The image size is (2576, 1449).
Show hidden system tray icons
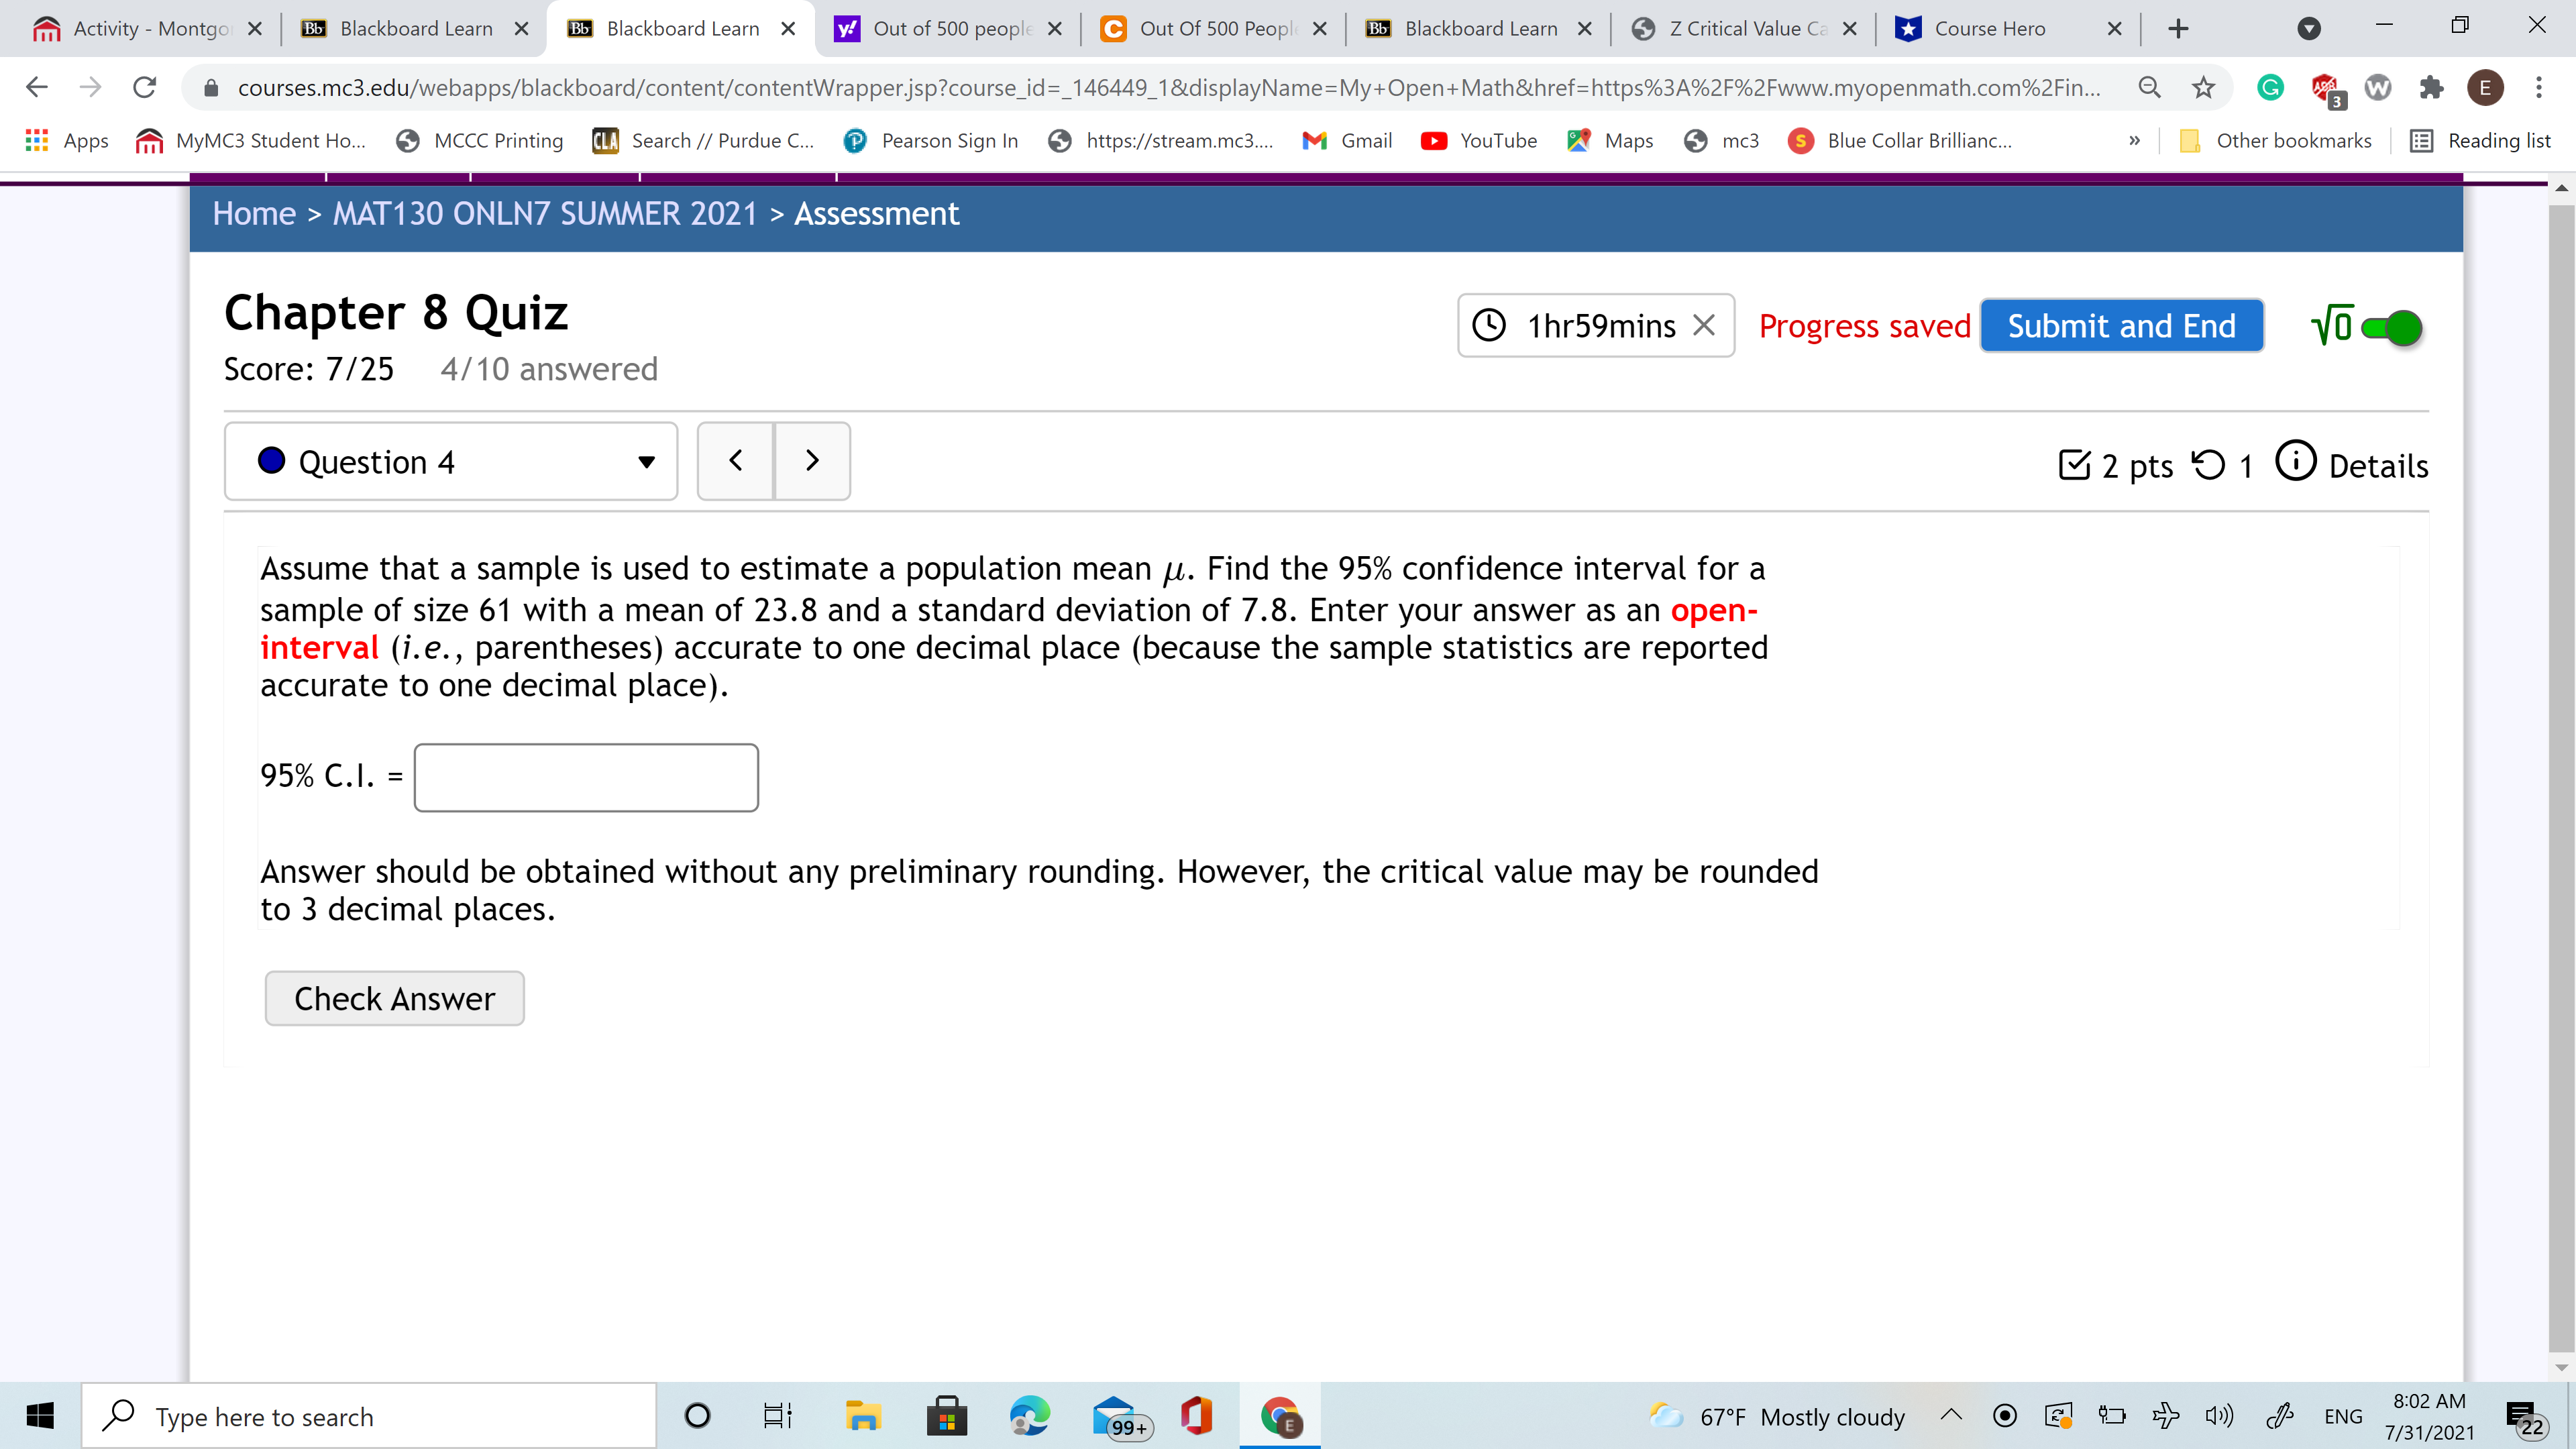1950,1415
